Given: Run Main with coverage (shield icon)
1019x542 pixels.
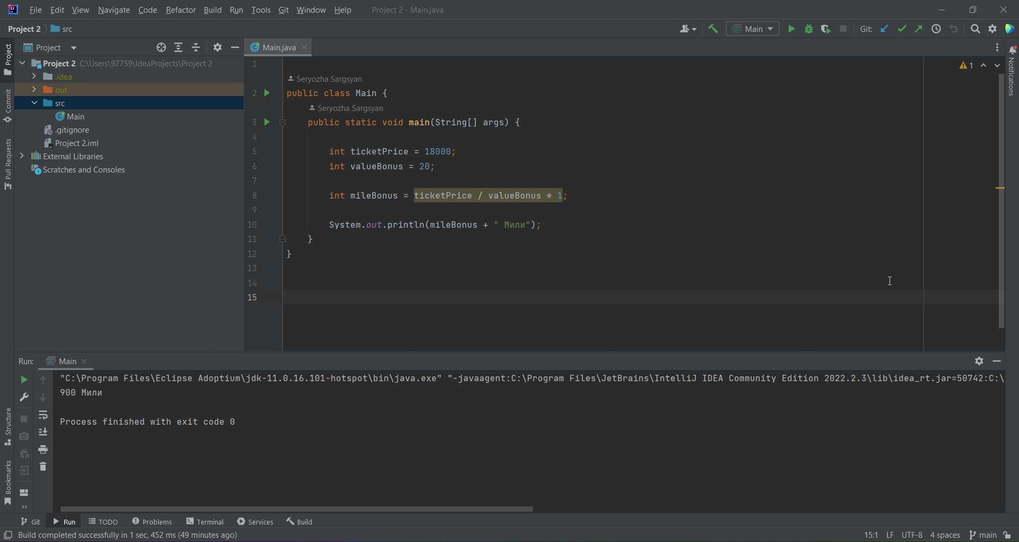Looking at the screenshot, I should (x=826, y=29).
